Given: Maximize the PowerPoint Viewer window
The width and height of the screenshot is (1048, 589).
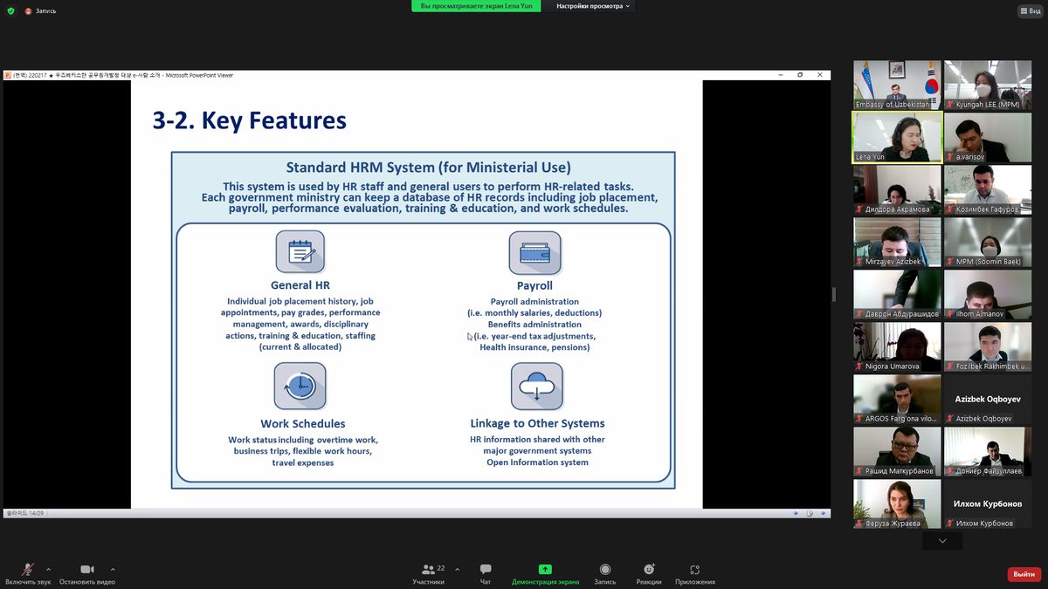Looking at the screenshot, I should pos(800,75).
